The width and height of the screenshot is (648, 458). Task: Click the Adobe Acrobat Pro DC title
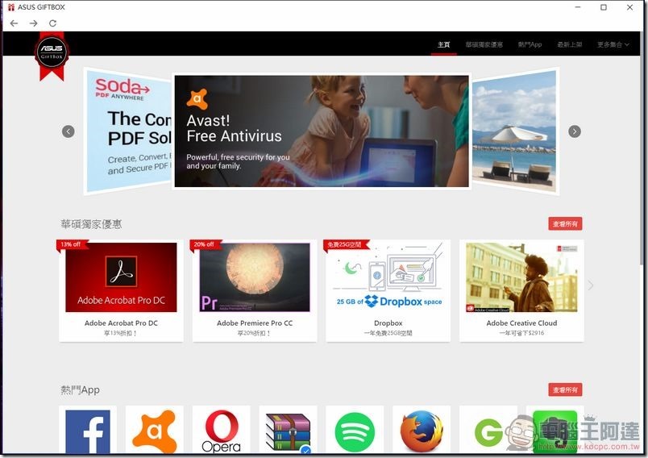click(121, 323)
